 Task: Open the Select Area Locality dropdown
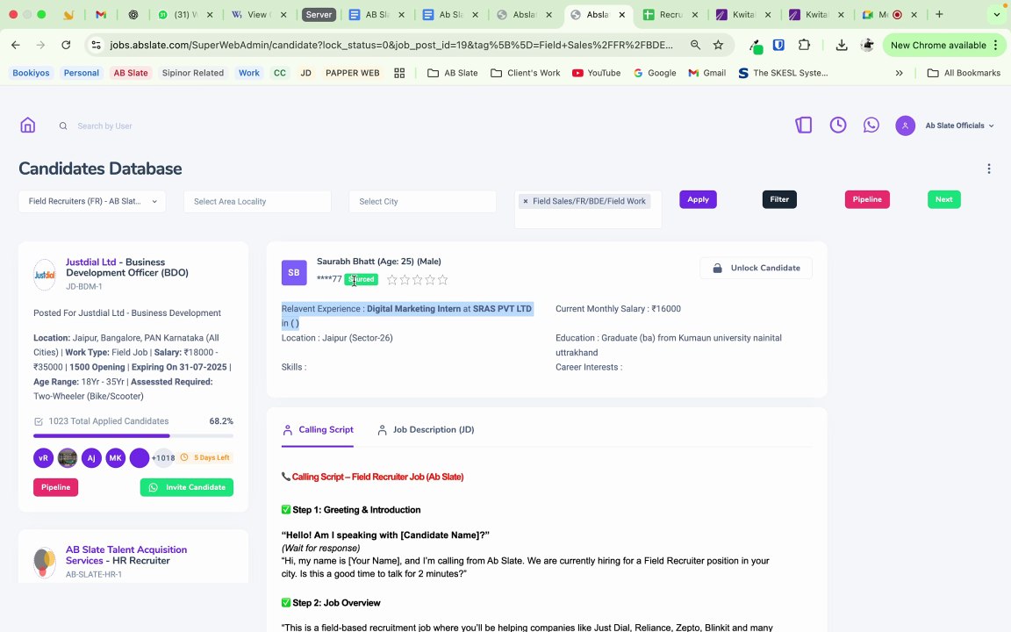click(x=257, y=201)
